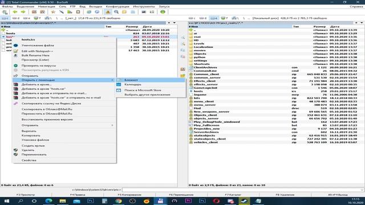Choose Блокнот in open-with submenu
This screenshot has height=205, width=365.
(x=151, y=80)
